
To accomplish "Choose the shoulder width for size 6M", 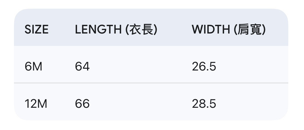I will [x=204, y=67].
